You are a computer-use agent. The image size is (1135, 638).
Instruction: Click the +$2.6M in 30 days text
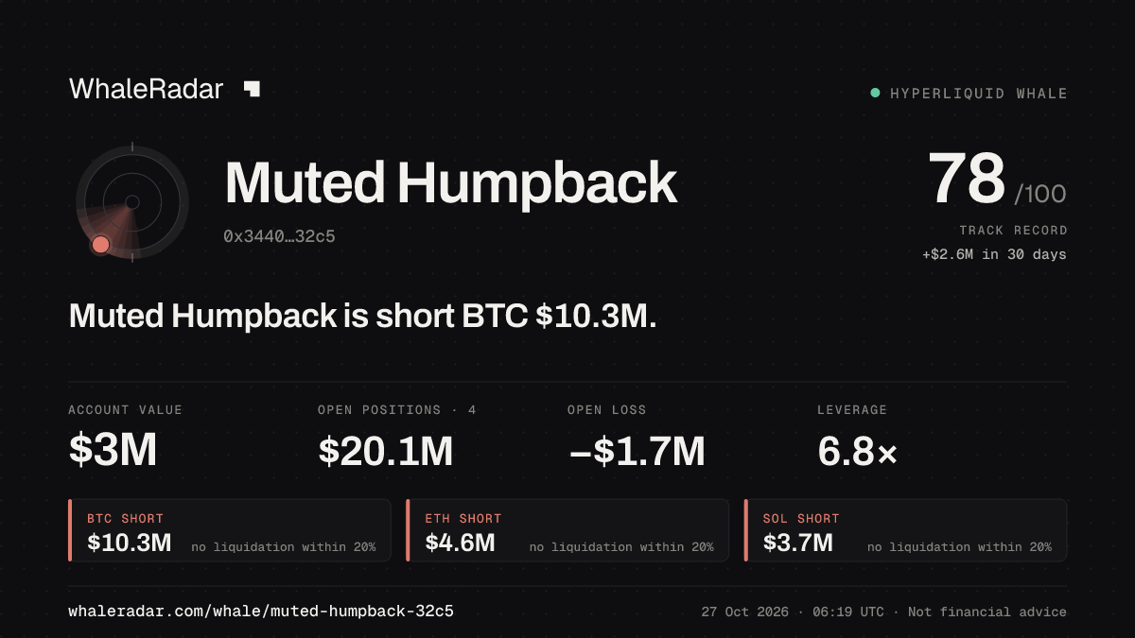point(994,254)
